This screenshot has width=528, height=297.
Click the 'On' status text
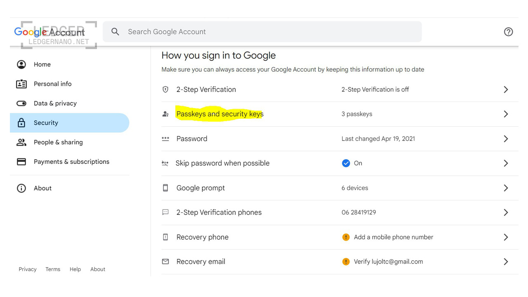(x=358, y=163)
